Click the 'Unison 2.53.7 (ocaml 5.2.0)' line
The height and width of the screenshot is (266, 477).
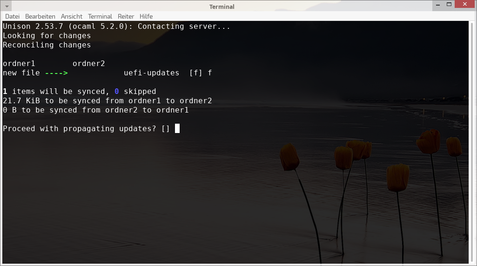116,27
